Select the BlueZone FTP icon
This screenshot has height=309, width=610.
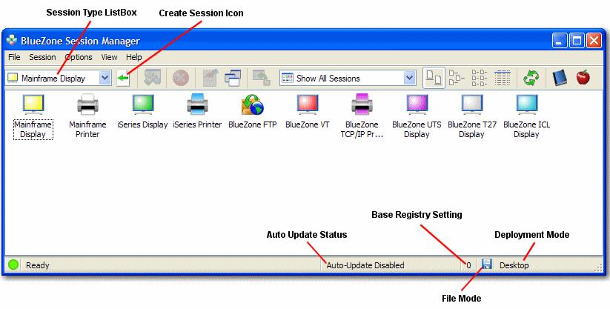click(x=253, y=104)
